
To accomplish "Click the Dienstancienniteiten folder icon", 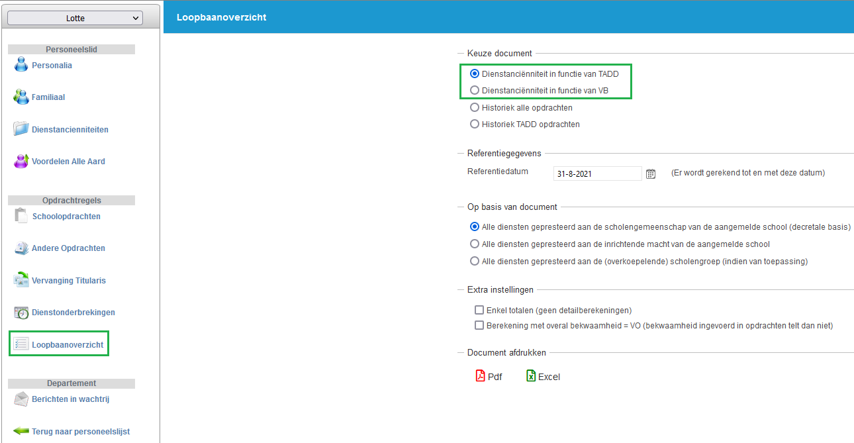I will pyautogui.click(x=21, y=129).
